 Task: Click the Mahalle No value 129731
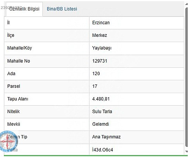pos(100,61)
